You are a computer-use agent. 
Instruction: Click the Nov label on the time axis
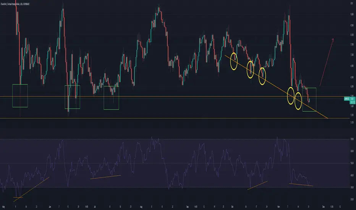pos(278,207)
